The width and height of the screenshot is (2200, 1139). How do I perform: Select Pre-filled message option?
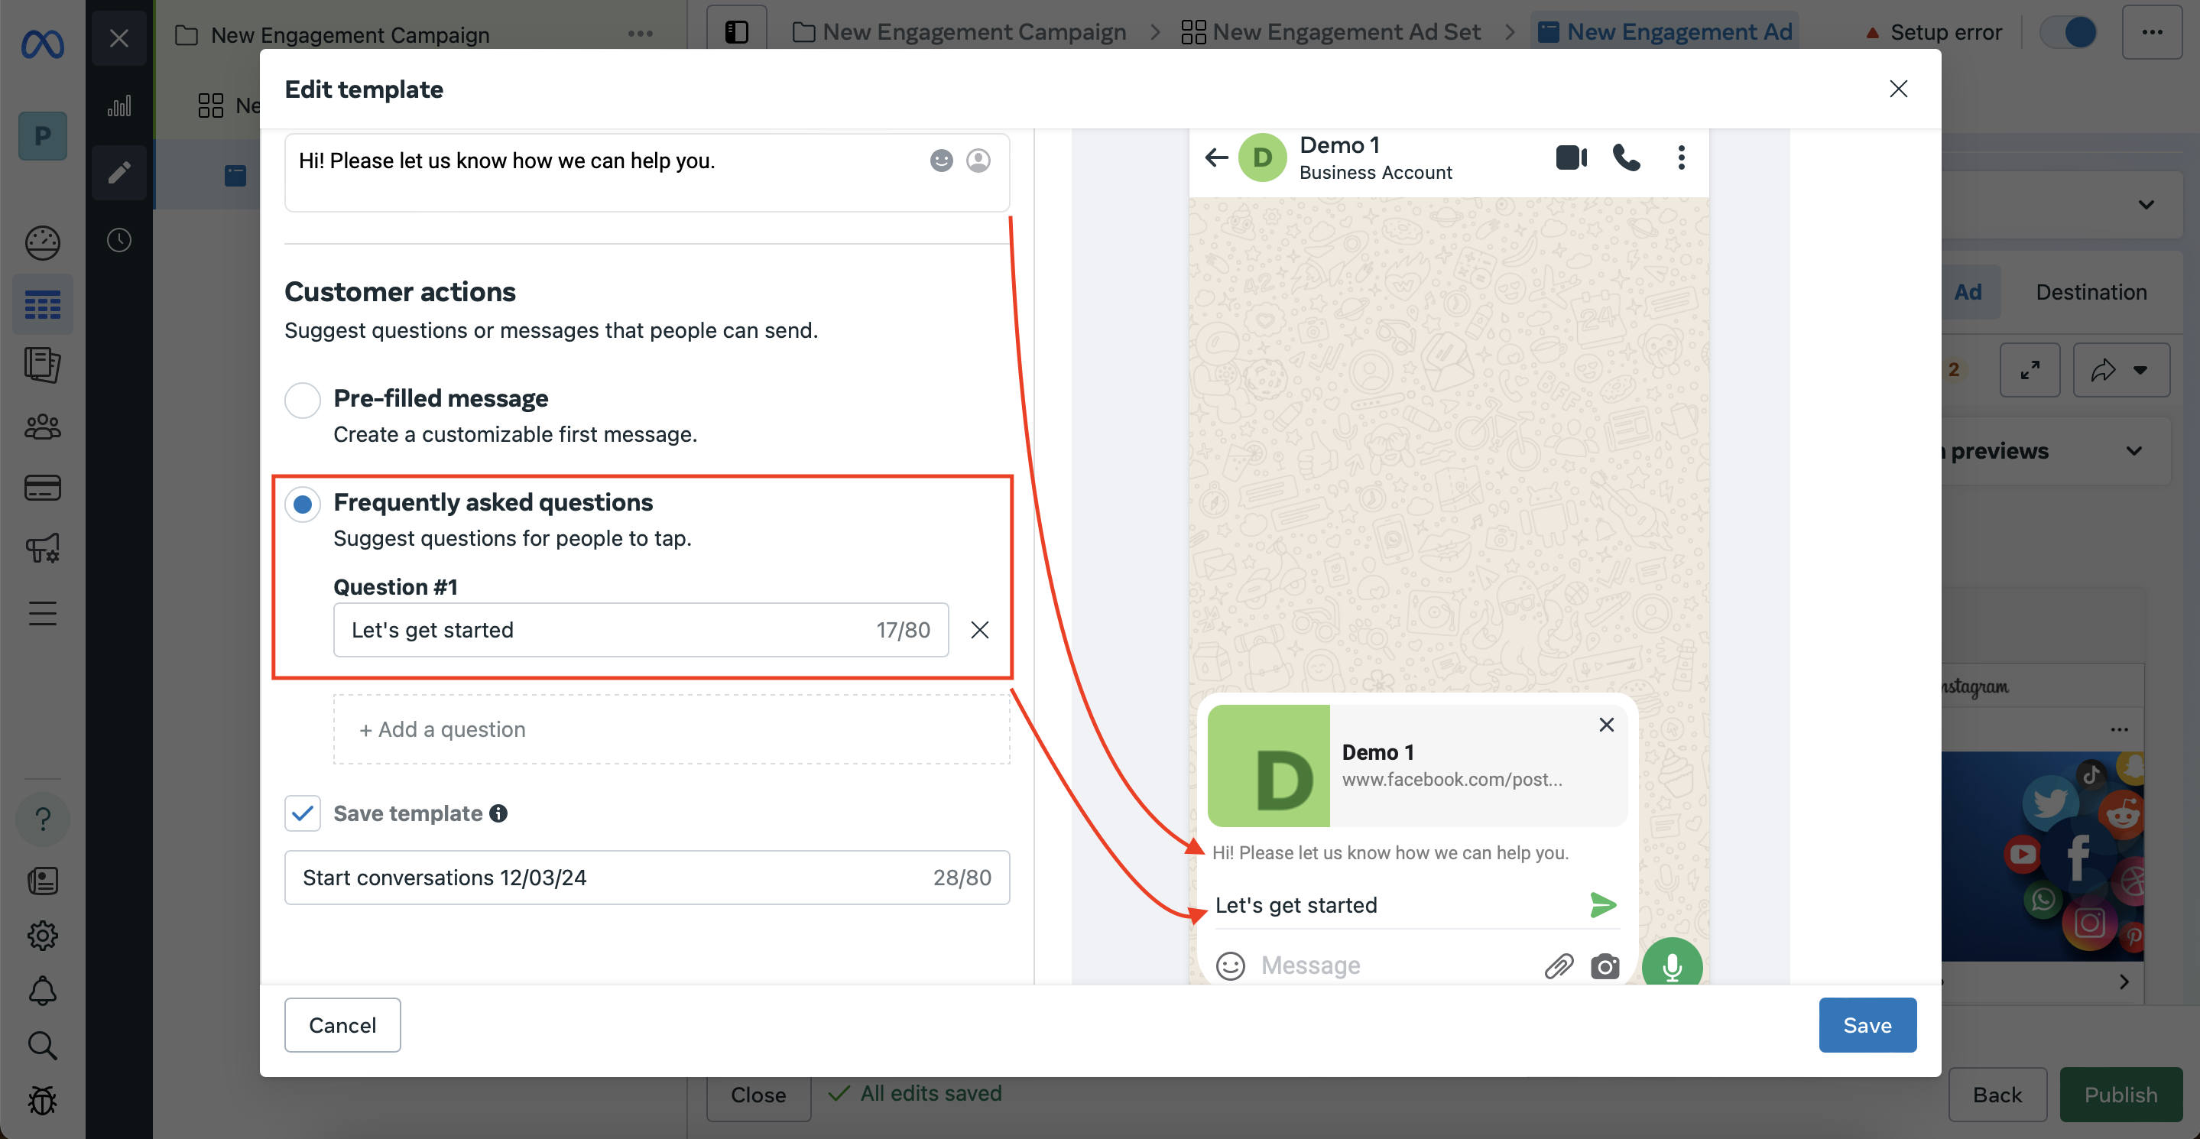point(303,400)
